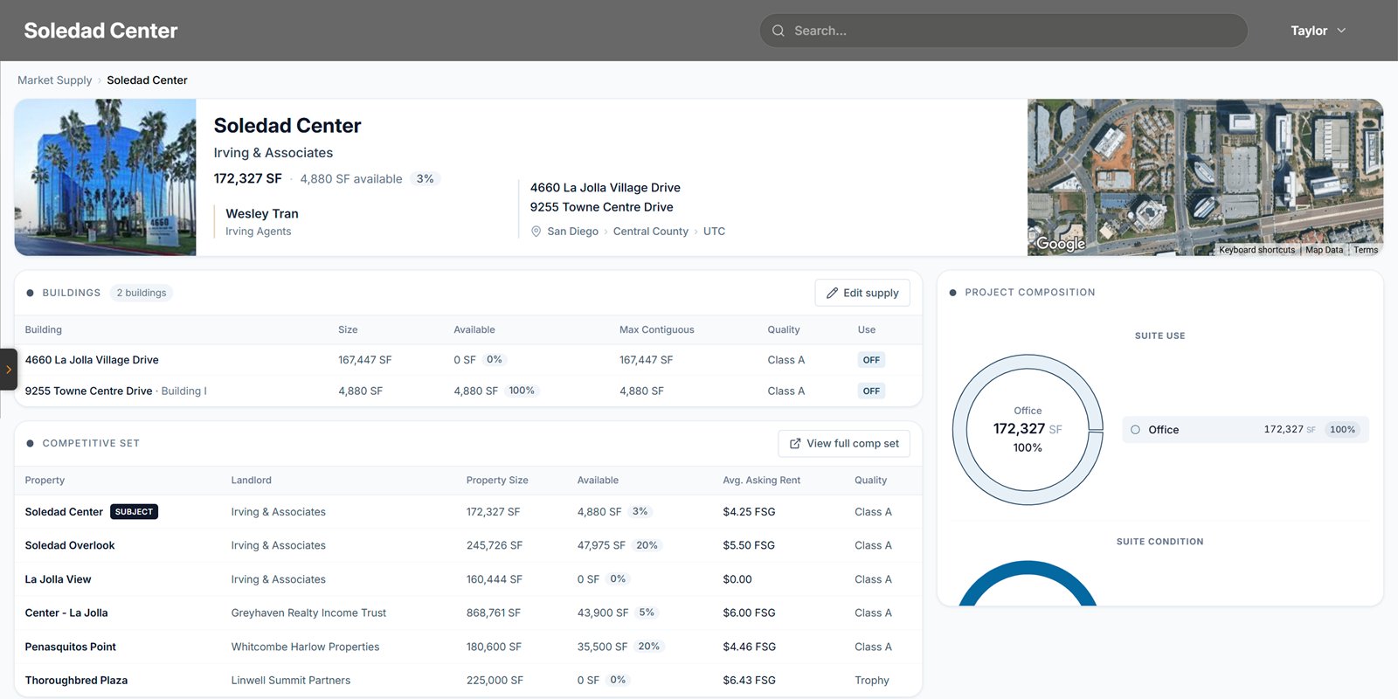The width and height of the screenshot is (1398, 699).
Task: Open the Google satellite map view
Action: tap(1205, 177)
